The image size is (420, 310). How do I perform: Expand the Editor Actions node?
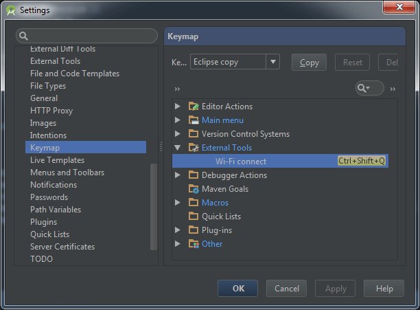tap(177, 106)
